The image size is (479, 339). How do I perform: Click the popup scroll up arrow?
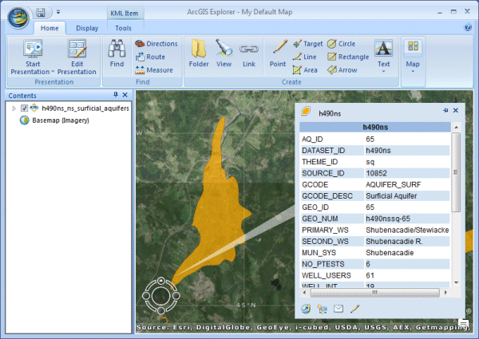coord(456,128)
